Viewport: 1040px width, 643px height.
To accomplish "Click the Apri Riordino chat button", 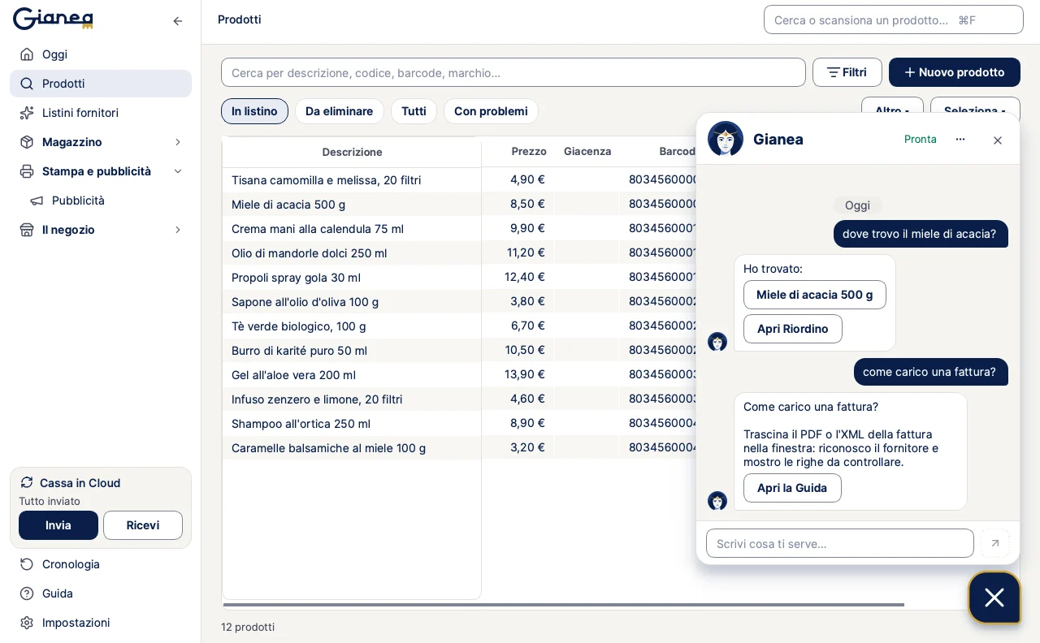I will (793, 329).
